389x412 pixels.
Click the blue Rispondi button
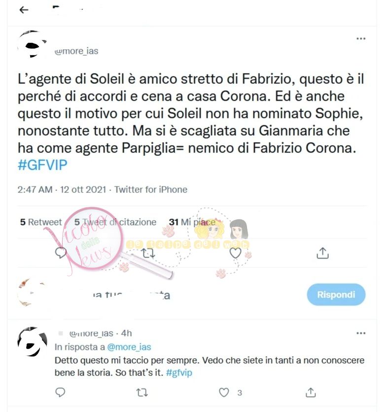(336, 295)
